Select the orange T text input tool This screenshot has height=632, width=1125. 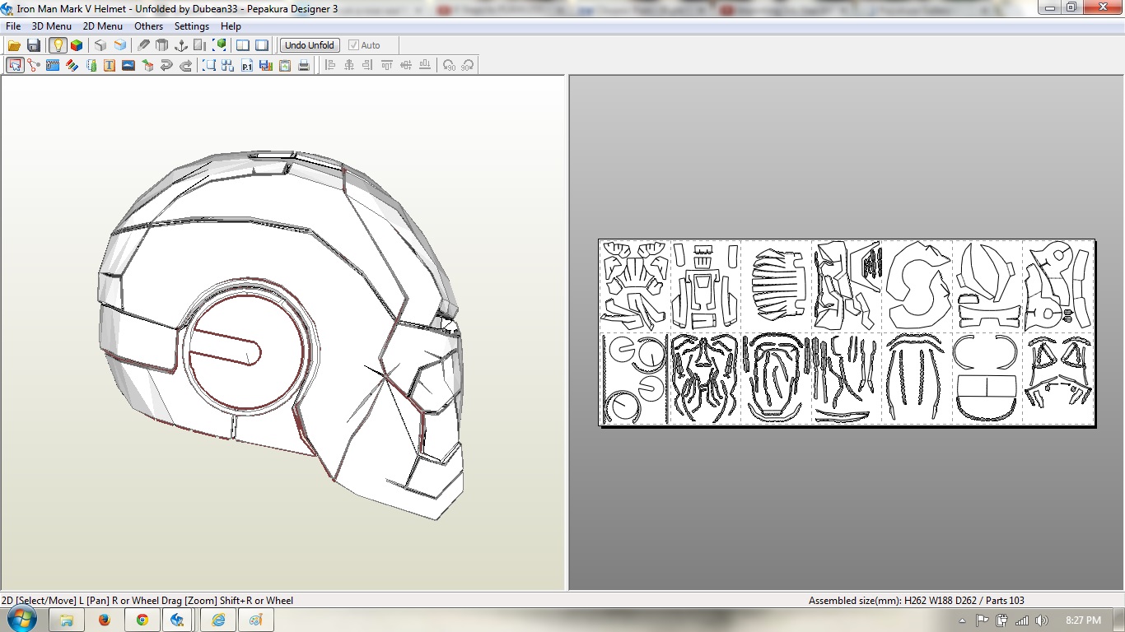pos(110,65)
